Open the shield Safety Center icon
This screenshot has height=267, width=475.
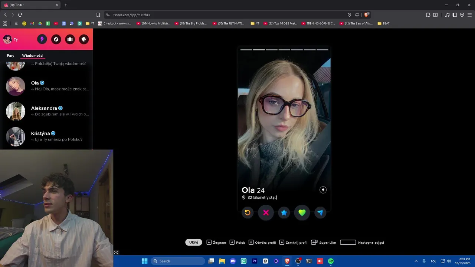click(x=84, y=39)
